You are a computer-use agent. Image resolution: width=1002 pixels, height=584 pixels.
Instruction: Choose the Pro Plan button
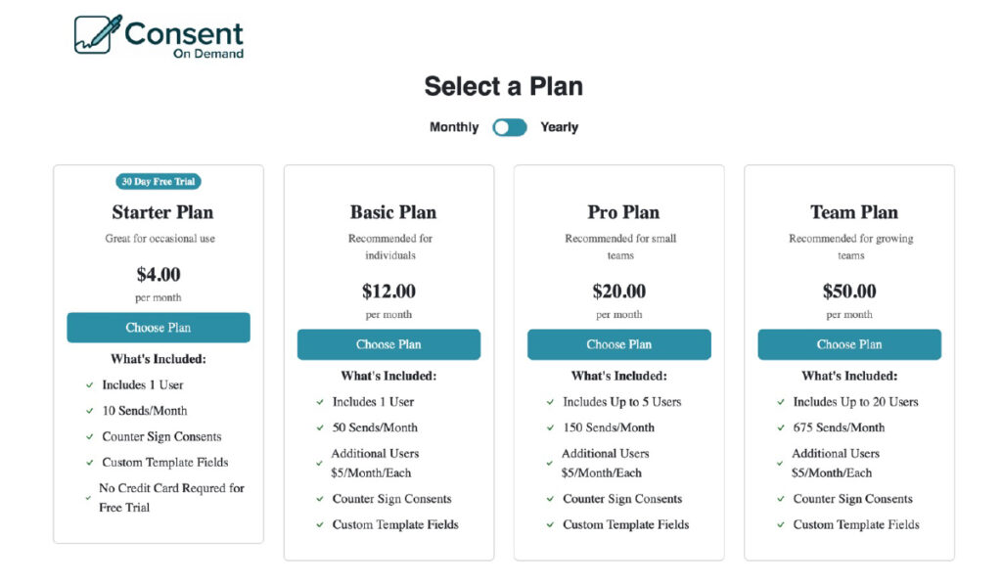click(x=618, y=344)
